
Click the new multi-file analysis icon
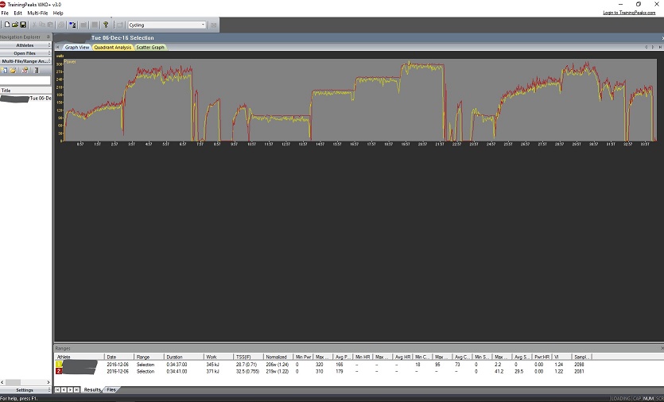pos(5,70)
